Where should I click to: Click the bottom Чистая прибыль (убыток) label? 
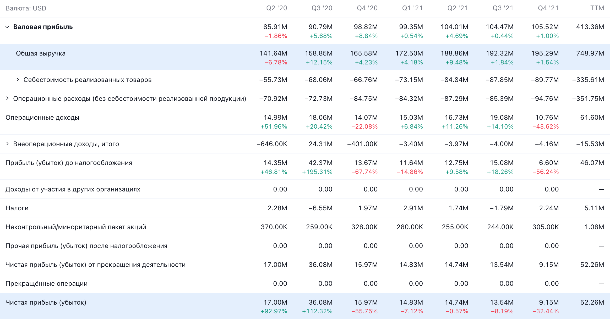click(46, 302)
